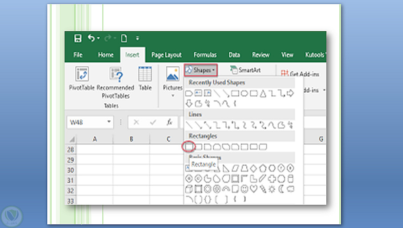The width and height of the screenshot is (403, 228).
Task: Open the Kutools tab
Action: pyautogui.click(x=315, y=55)
